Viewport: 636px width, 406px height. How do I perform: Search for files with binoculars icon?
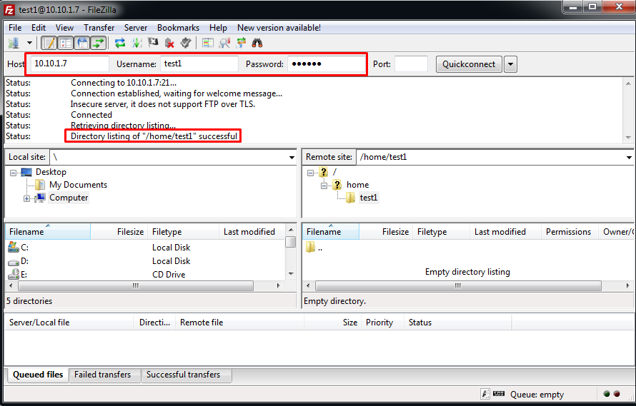coord(257,43)
